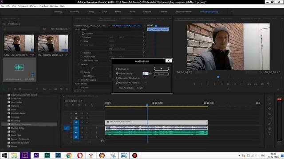Image resolution: width=284 pixels, height=159 pixels.
Task: Click the timeline playhead handle
Action: click(x=147, y=105)
